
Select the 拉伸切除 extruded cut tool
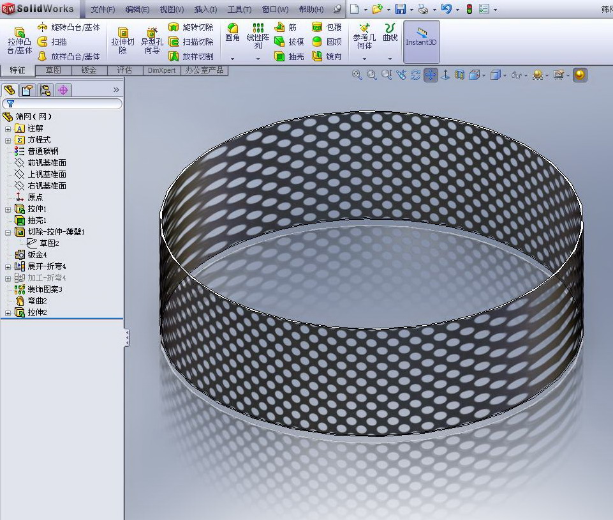(122, 41)
